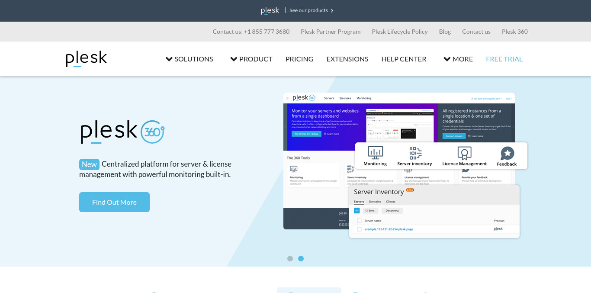Screen dimensions: 591x293
Task: Tick the Server name header checkbox
Action: coord(359,221)
